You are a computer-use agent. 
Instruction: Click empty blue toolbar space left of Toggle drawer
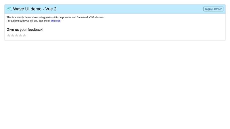pos(129,9)
